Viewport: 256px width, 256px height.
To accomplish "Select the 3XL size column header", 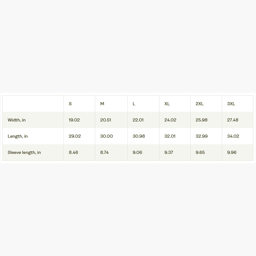I will pyautogui.click(x=231, y=104).
